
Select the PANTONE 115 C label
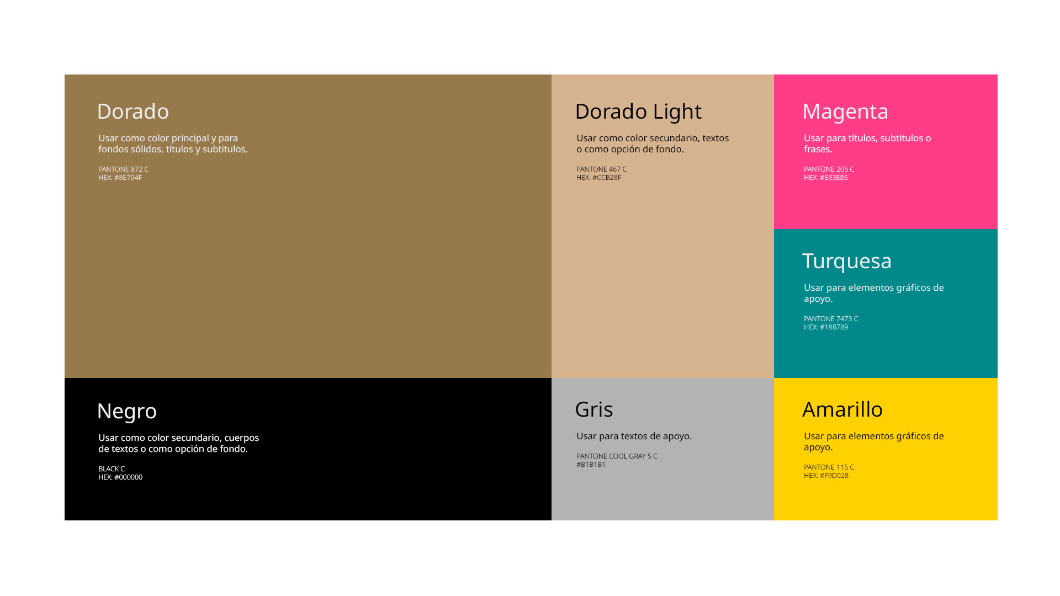click(x=829, y=467)
